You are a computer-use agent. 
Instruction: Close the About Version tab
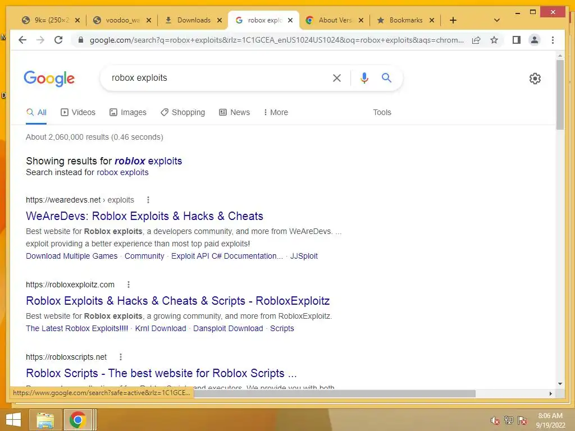click(x=361, y=20)
